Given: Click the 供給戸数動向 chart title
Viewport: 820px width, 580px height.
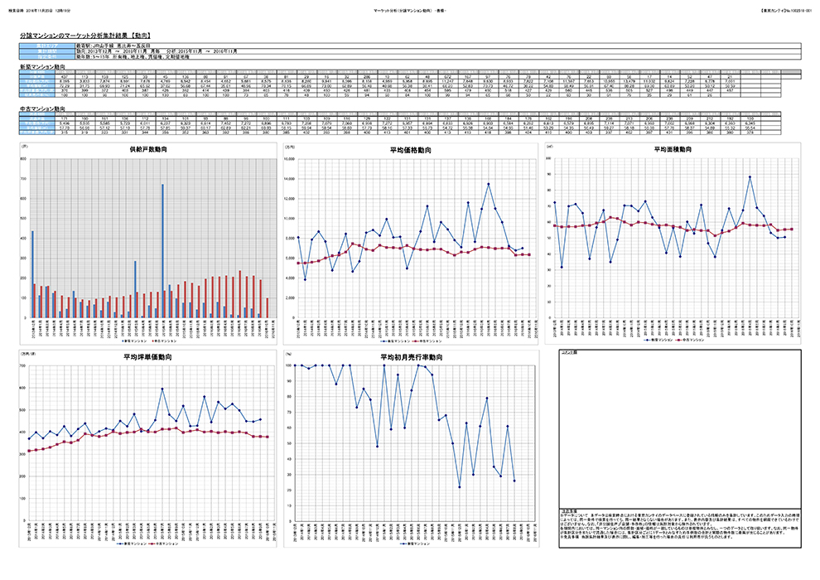Looking at the screenshot, I should pos(147,150).
